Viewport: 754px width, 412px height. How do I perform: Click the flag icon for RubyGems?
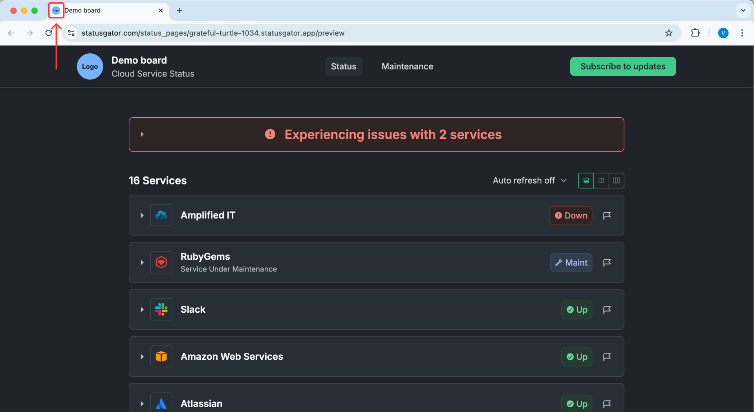(607, 263)
